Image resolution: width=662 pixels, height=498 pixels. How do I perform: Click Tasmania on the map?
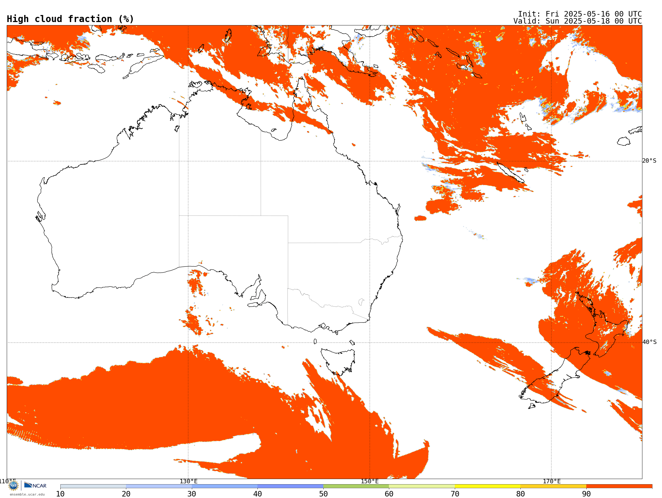click(338, 361)
